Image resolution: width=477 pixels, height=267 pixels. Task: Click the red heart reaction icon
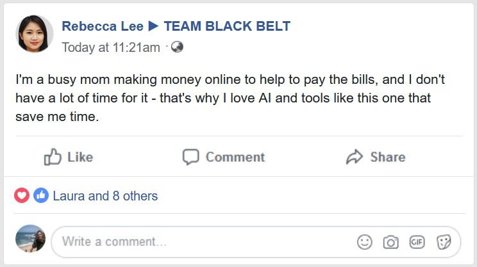point(22,195)
